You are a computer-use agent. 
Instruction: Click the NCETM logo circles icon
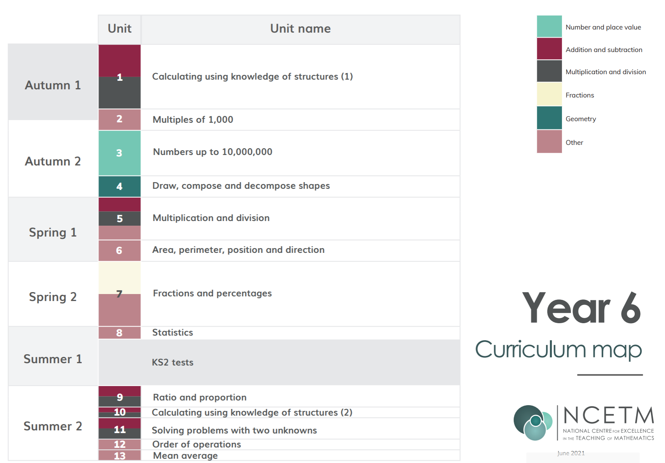tap(533, 423)
